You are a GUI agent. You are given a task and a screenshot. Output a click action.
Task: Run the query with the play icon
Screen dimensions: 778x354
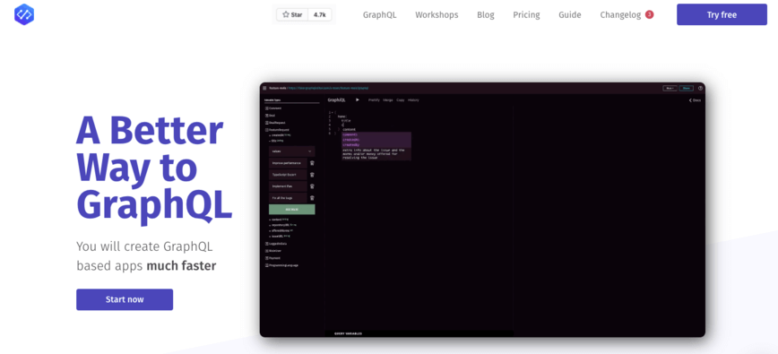[x=358, y=99]
